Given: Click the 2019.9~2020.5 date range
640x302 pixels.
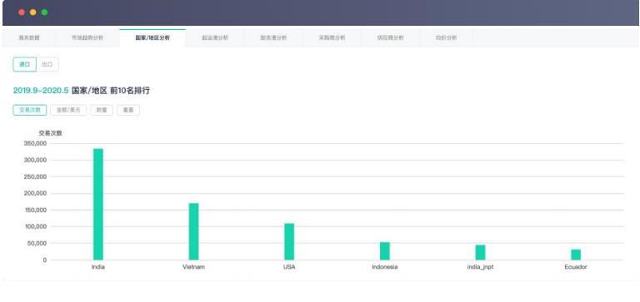Looking at the screenshot, I should pyautogui.click(x=41, y=91).
